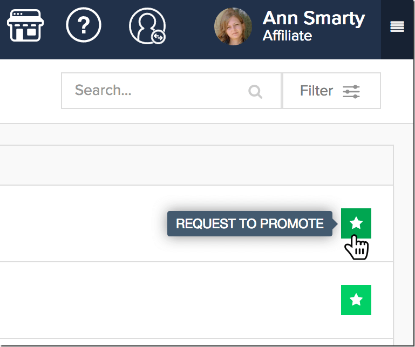Image resolution: width=415 pixels, height=347 pixels.
Task: Click the Affiliate role label
Action: pos(287,36)
